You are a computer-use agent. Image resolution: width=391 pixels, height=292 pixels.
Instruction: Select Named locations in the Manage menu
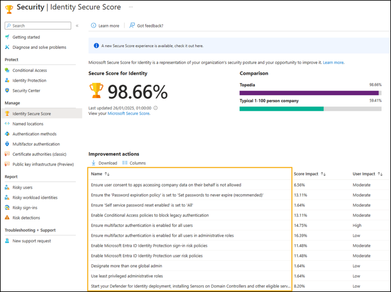[28, 123]
